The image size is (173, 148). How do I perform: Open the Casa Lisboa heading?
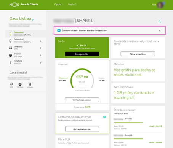coord(20,19)
